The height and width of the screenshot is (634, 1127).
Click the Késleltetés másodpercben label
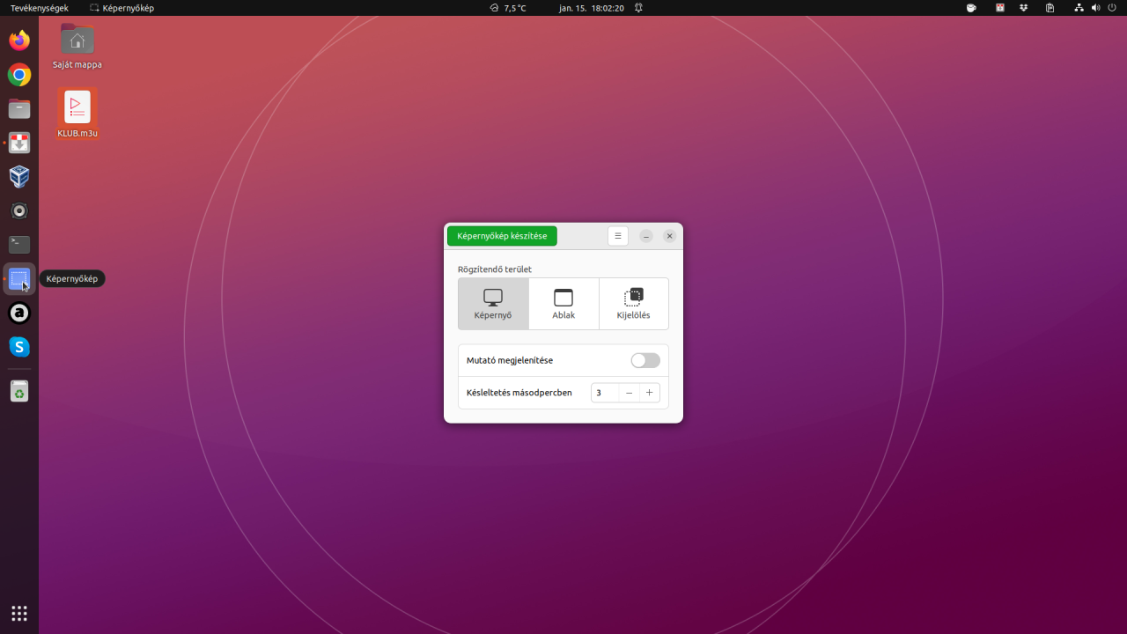click(519, 393)
